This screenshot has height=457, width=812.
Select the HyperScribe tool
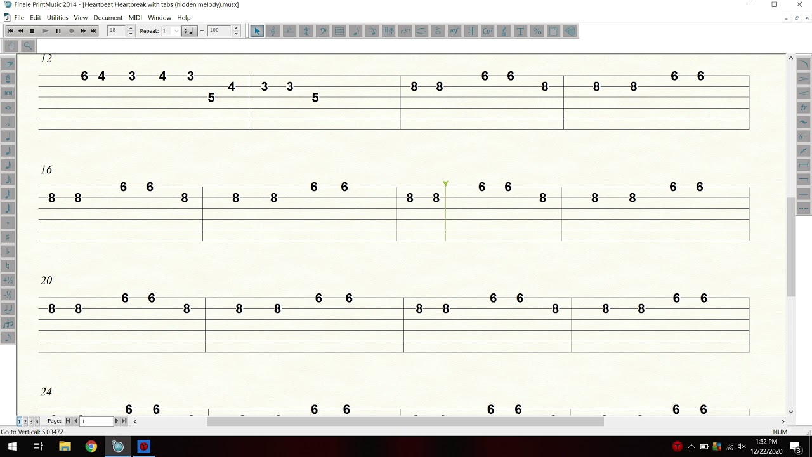389,30
